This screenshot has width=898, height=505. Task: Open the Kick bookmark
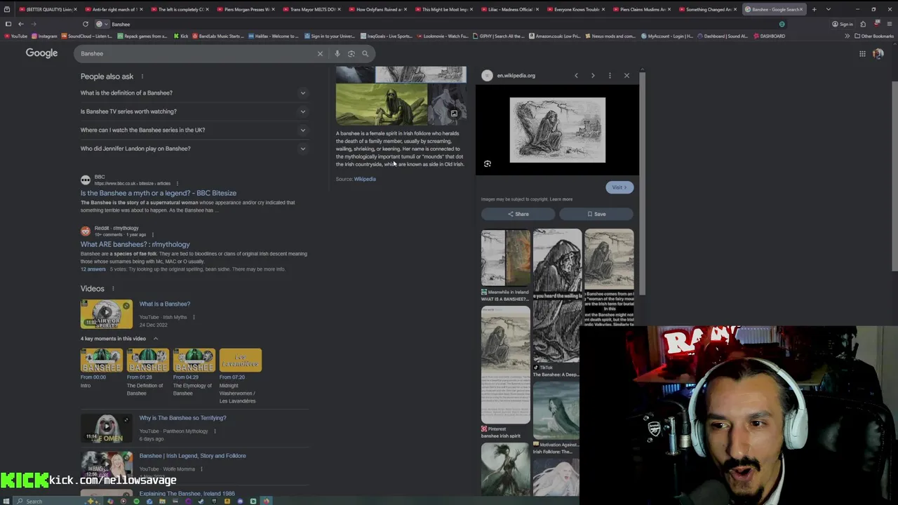[x=181, y=36]
